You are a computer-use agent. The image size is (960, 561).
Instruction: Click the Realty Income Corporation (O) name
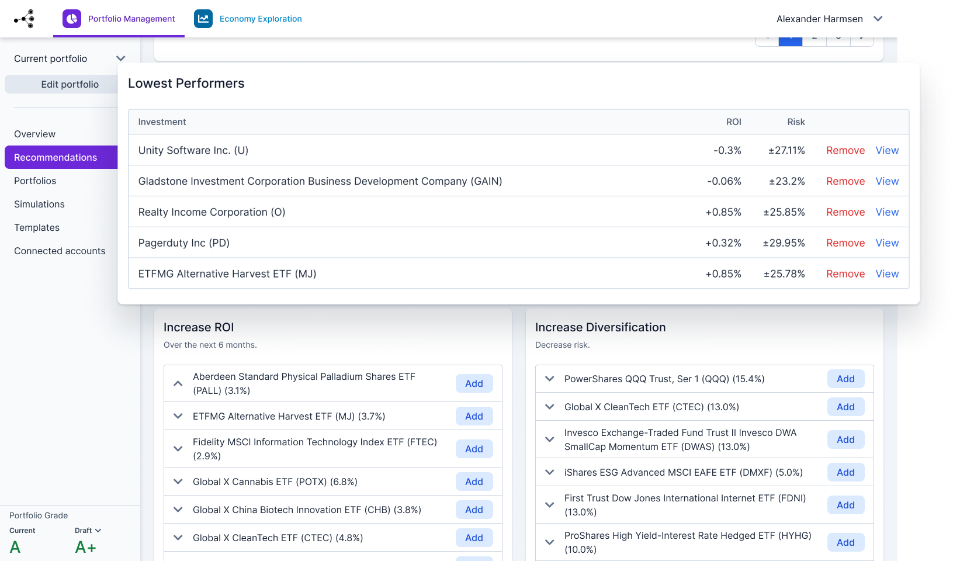click(x=212, y=212)
